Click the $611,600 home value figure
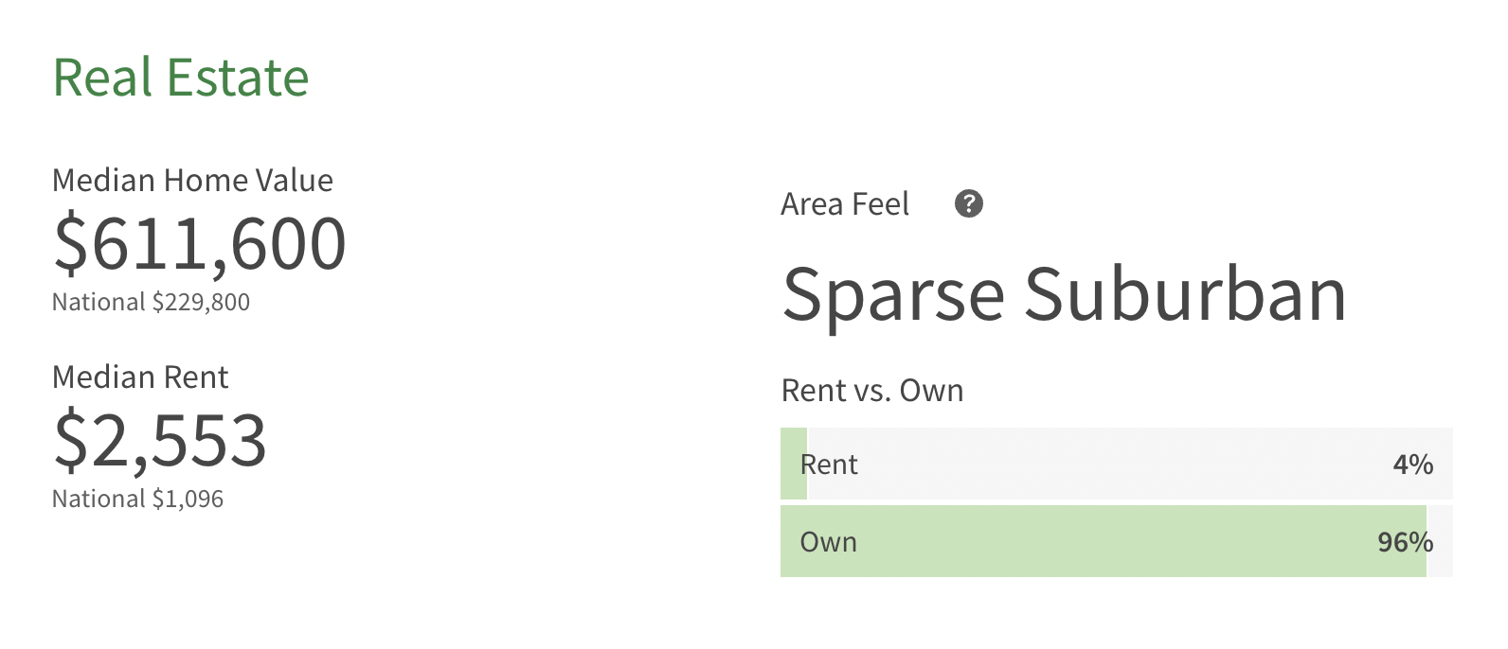1508x649 pixels. tap(200, 244)
